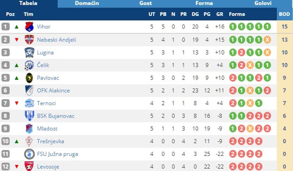Click the Čelik team logo
293x171 pixels.
[x=29, y=65]
